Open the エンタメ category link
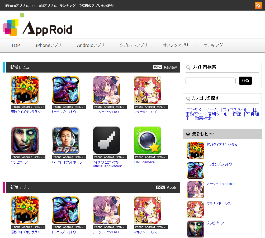The image size is (265, 238). (x=194, y=110)
